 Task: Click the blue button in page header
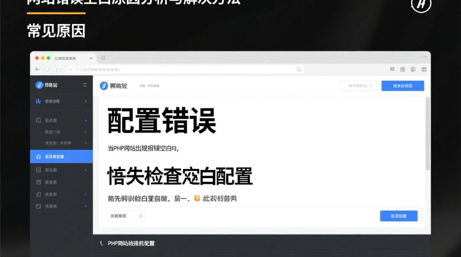coord(403,86)
